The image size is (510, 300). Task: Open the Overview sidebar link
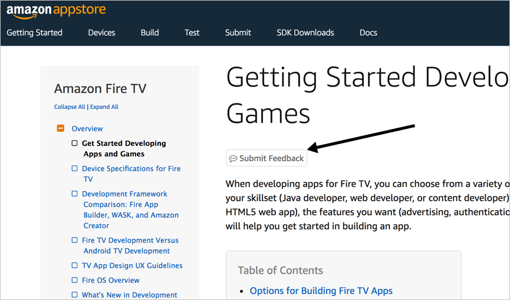click(x=87, y=129)
